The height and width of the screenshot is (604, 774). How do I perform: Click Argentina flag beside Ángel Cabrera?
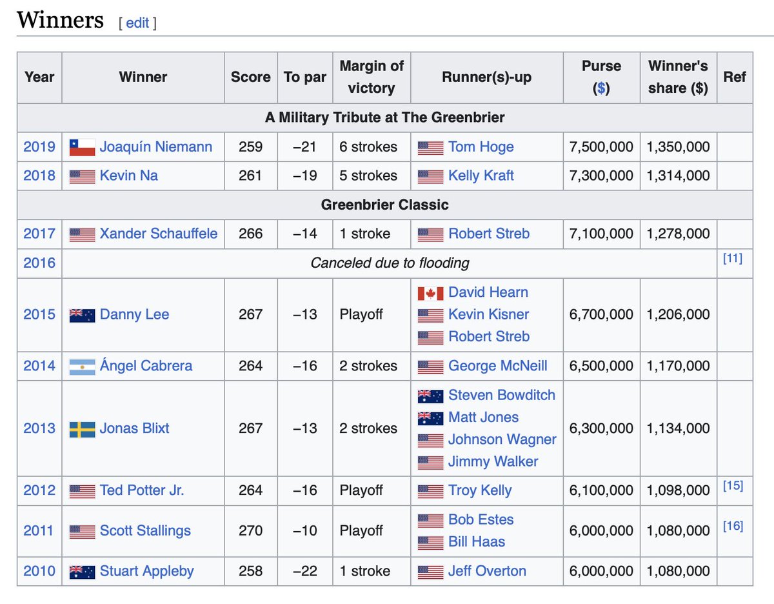coord(82,367)
